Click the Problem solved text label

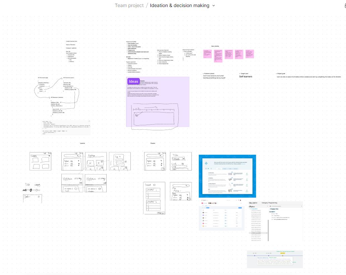pos(209,74)
